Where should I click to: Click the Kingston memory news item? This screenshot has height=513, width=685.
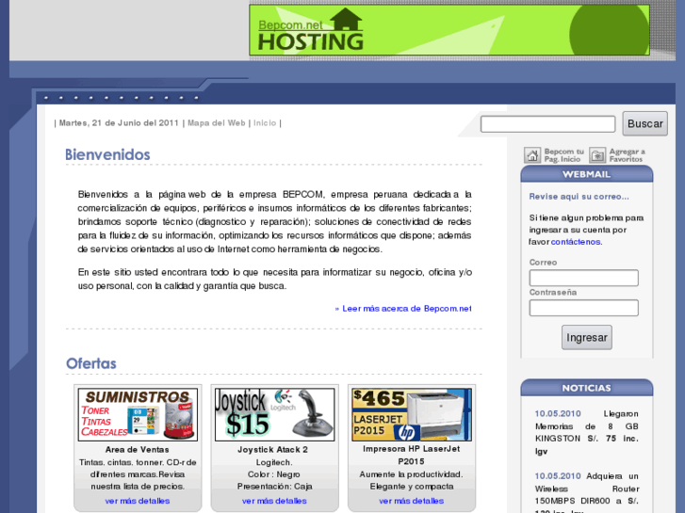click(x=587, y=432)
